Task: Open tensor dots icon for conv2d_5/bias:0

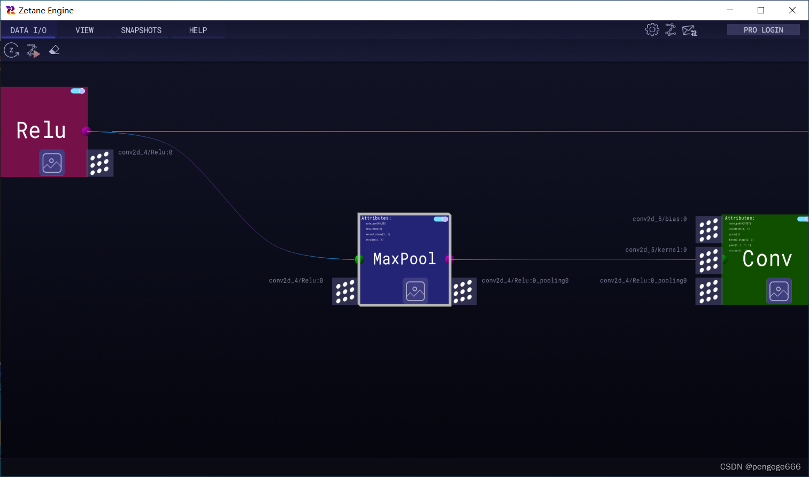Action: click(708, 230)
